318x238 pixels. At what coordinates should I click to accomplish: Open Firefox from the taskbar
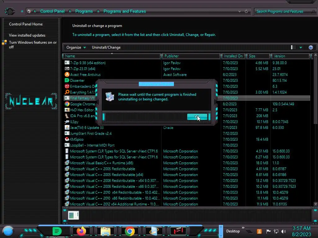click(x=81, y=231)
